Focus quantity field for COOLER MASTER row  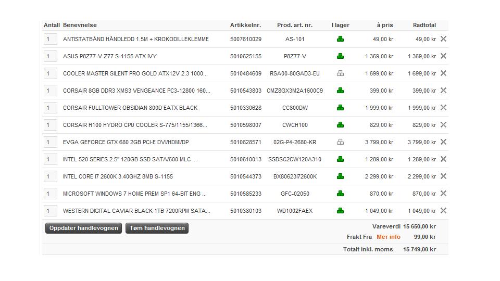click(x=51, y=73)
